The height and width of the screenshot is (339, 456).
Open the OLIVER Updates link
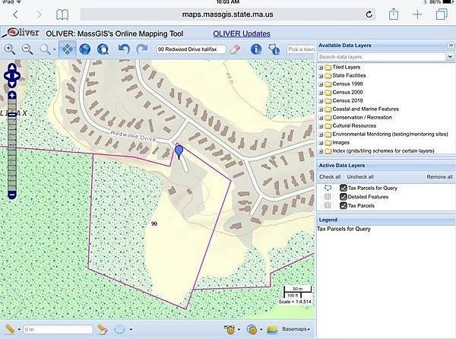(241, 33)
